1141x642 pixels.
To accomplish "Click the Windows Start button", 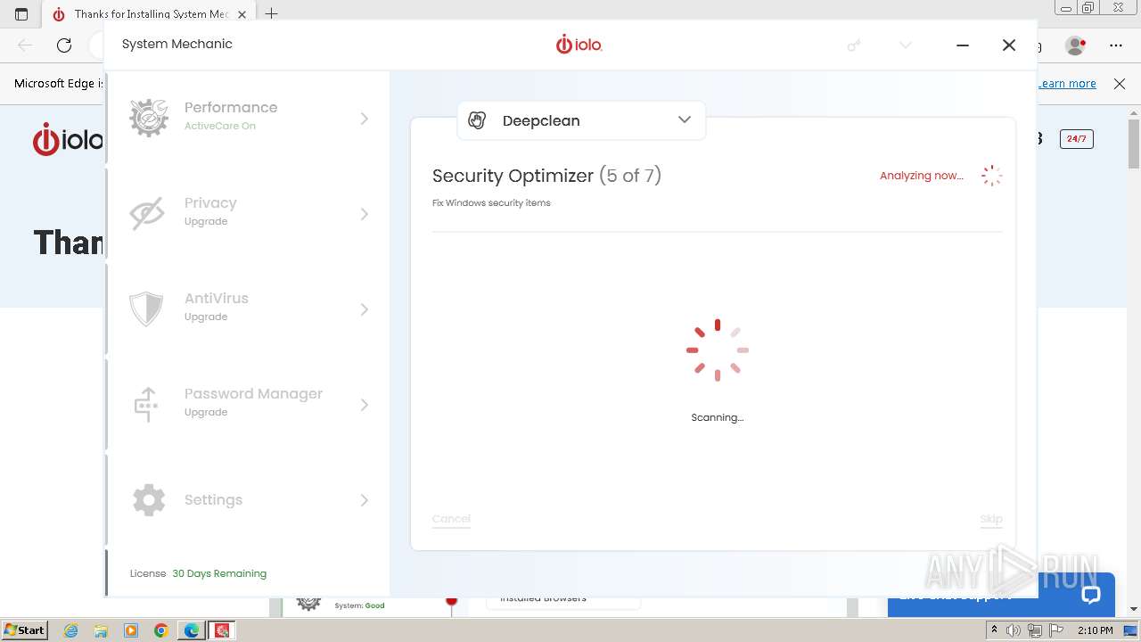I will point(24,630).
